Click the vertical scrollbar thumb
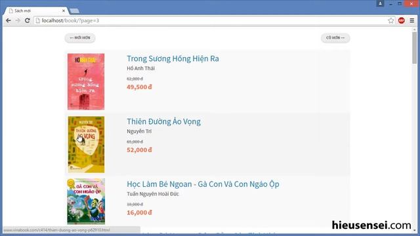Viewport: 420px width, 236px height. click(414, 48)
